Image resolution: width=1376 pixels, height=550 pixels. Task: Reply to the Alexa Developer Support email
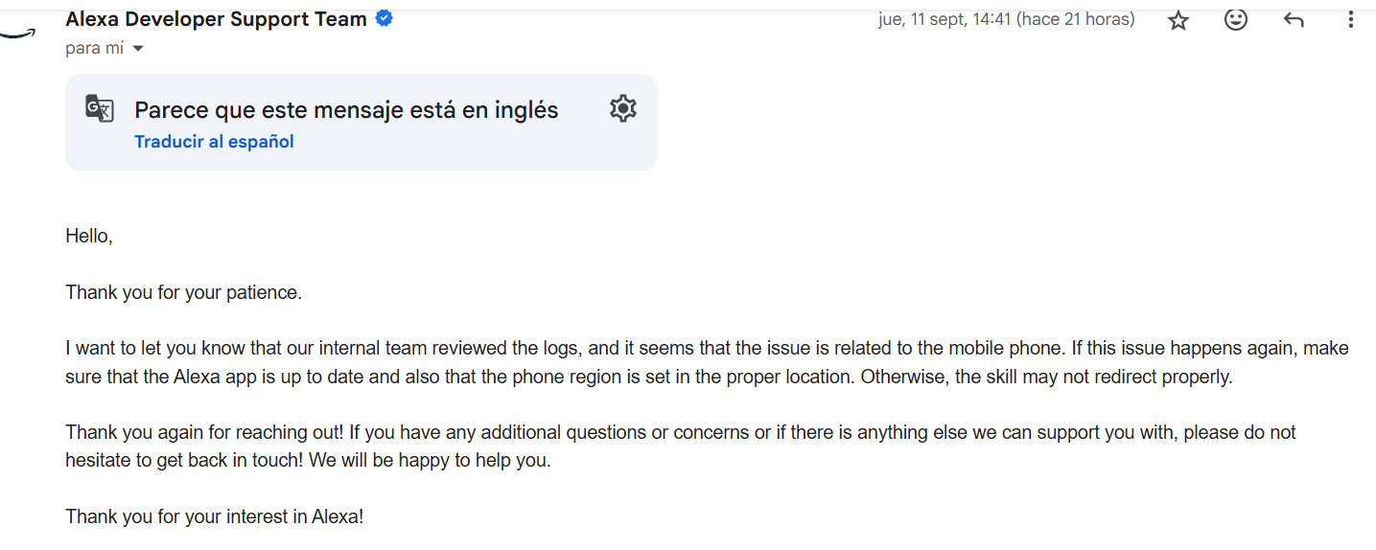point(1294,20)
